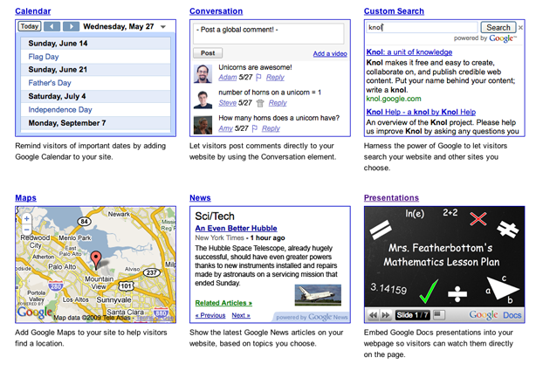Open the space shuttle article thumbnail

[318, 295]
